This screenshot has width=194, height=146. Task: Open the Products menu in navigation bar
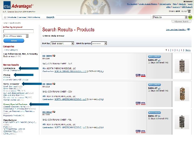click(x=12, y=17)
